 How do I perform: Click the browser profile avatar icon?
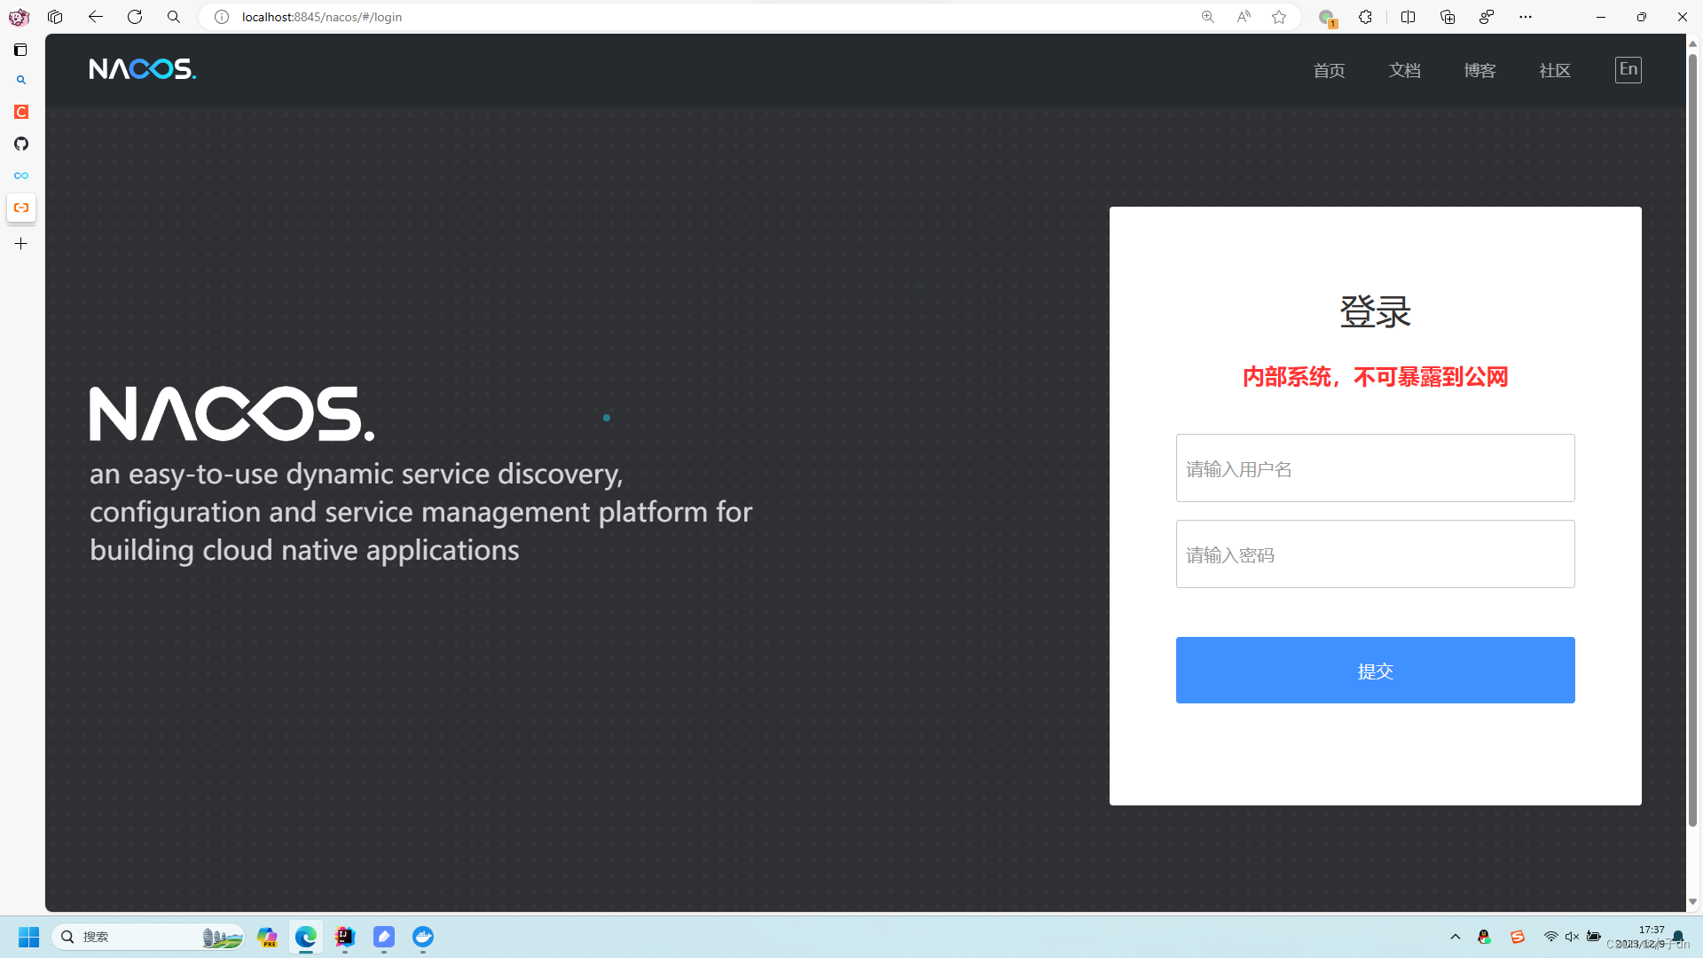pyautogui.click(x=19, y=17)
